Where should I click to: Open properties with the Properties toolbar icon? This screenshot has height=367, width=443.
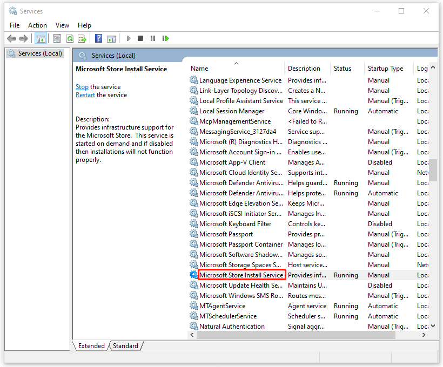(57, 38)
